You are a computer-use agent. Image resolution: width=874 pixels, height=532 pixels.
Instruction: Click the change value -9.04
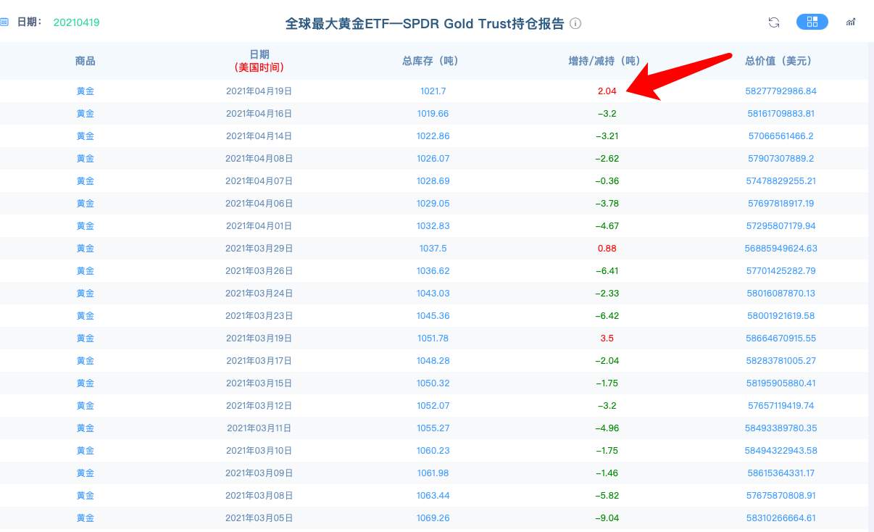tap(607, 518)
